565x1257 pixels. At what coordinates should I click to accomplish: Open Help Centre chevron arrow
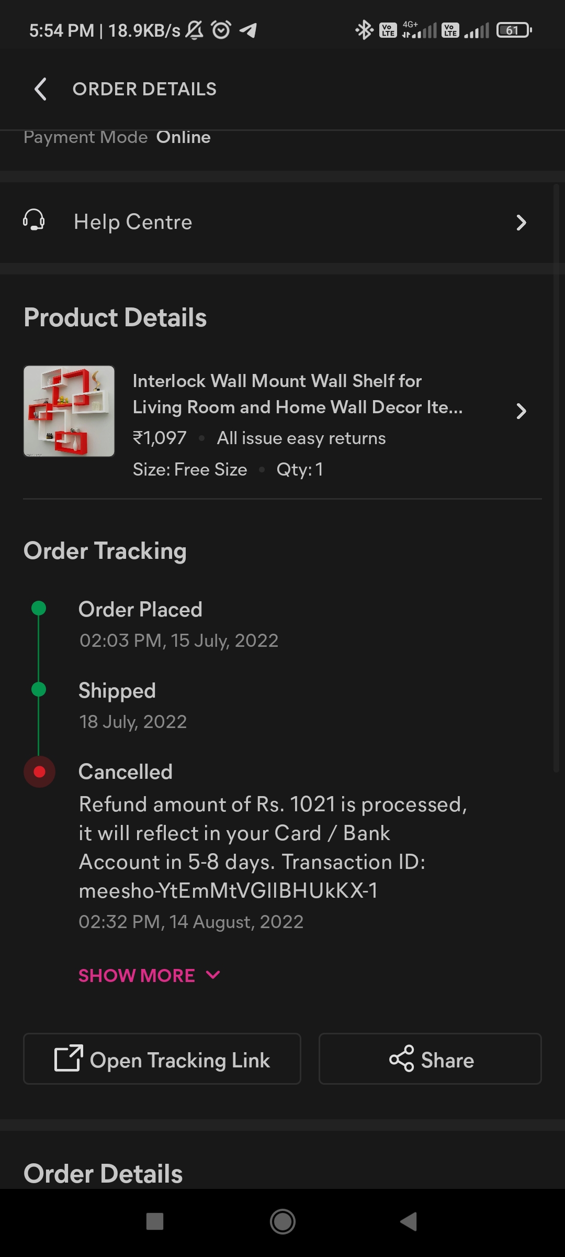click(521, 223)
